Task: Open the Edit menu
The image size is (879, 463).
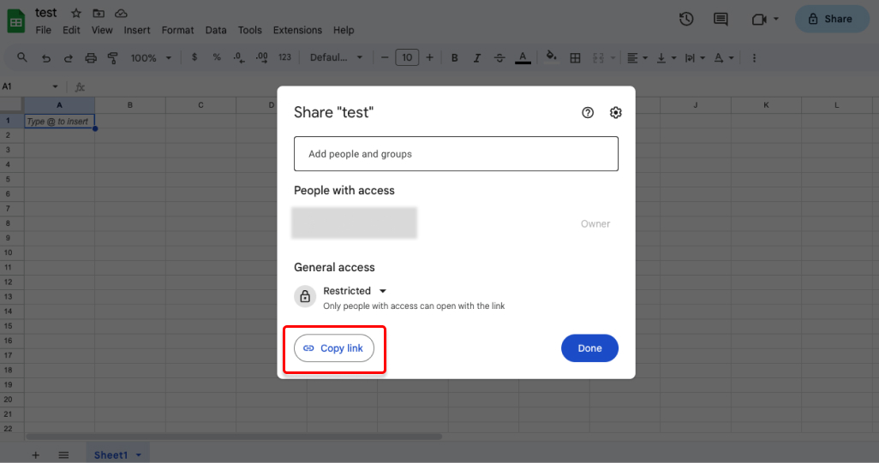Action: [x=71, y=30]
